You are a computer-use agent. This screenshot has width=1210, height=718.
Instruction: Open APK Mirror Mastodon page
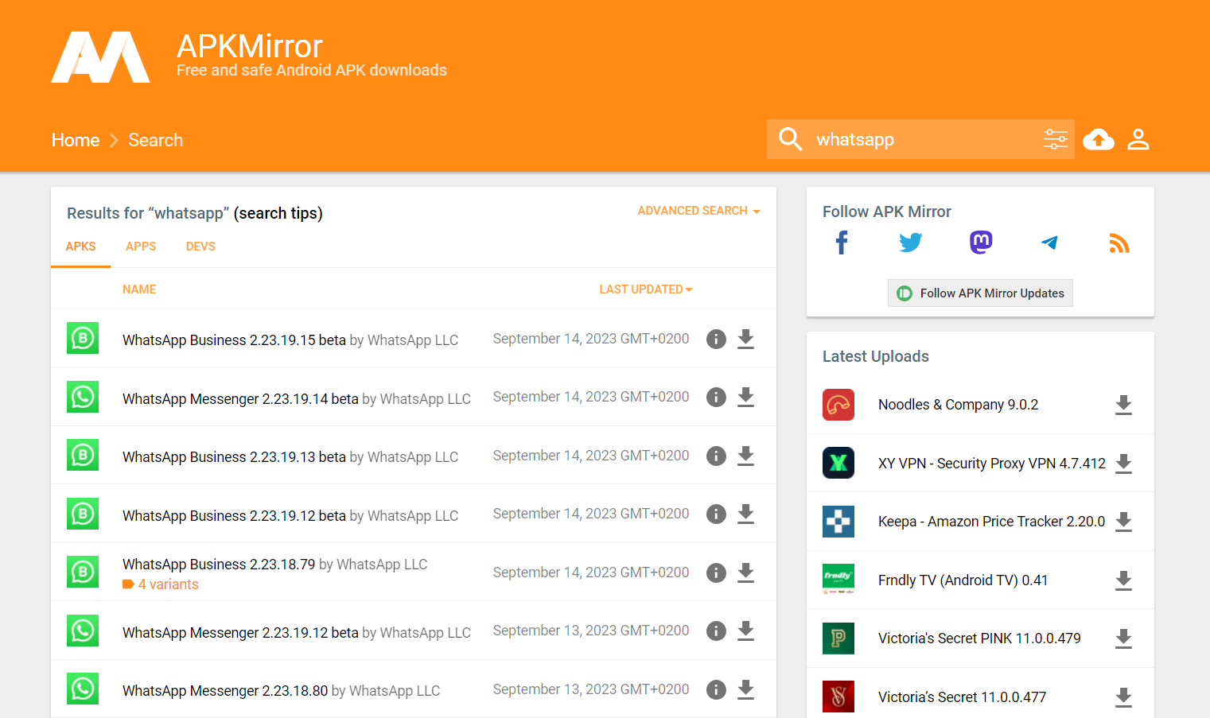pos(981,243)
